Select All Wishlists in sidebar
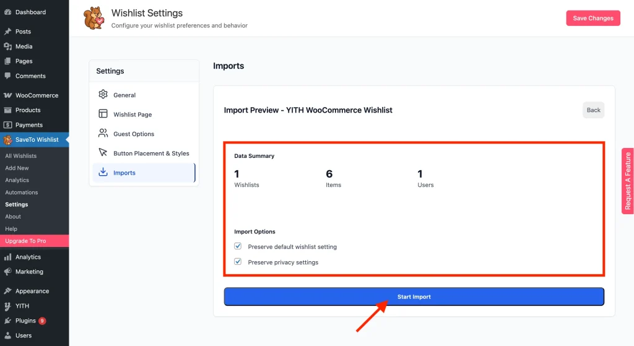634x346 pixels. pos(21,156)
